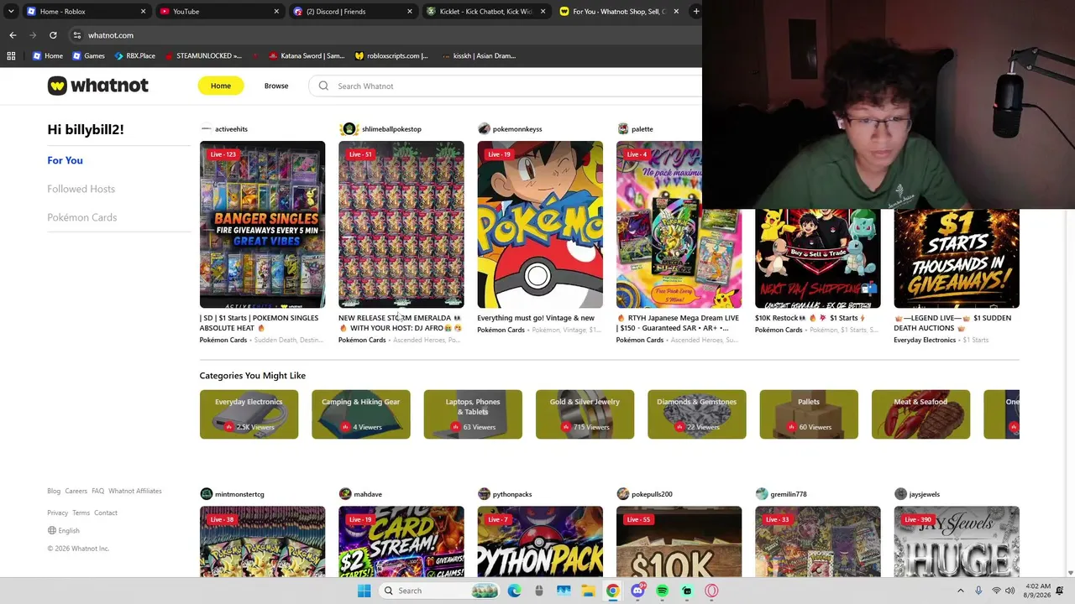This screenshot has height=604, width=1075.
Task: Reload the whatnot.com page
Action: tap(53, 35)
